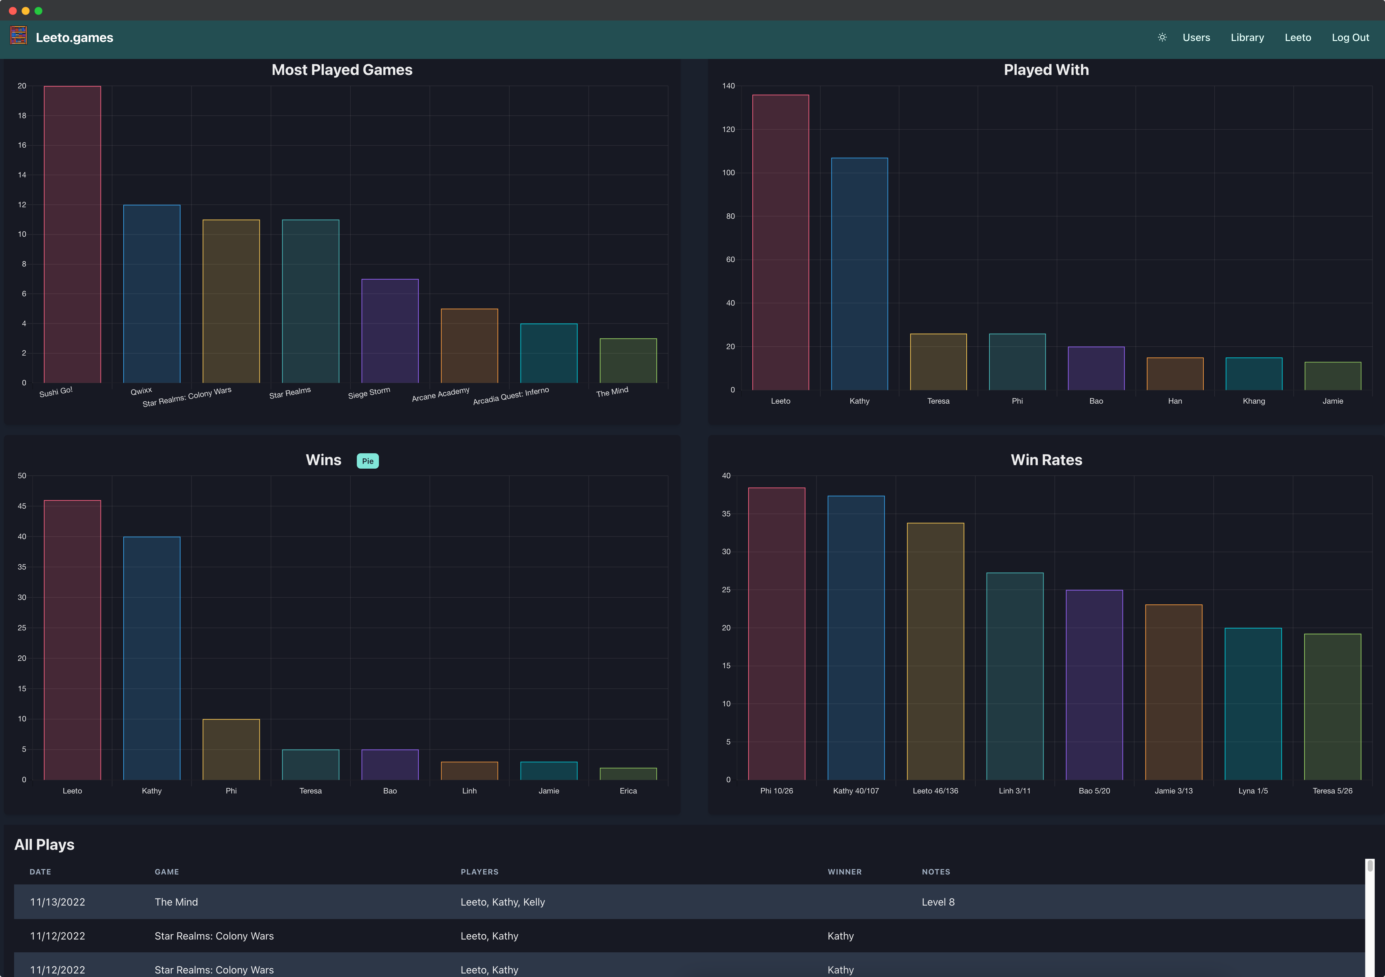Click the 'Level 8' notes cell
The image size is (1385, 977).
click(x=938, y=902)
